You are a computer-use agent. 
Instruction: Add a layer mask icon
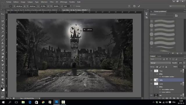click(167, 98)
